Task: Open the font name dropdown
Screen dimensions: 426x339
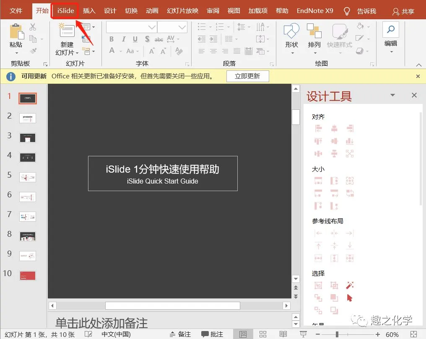Action: point(152,27)
